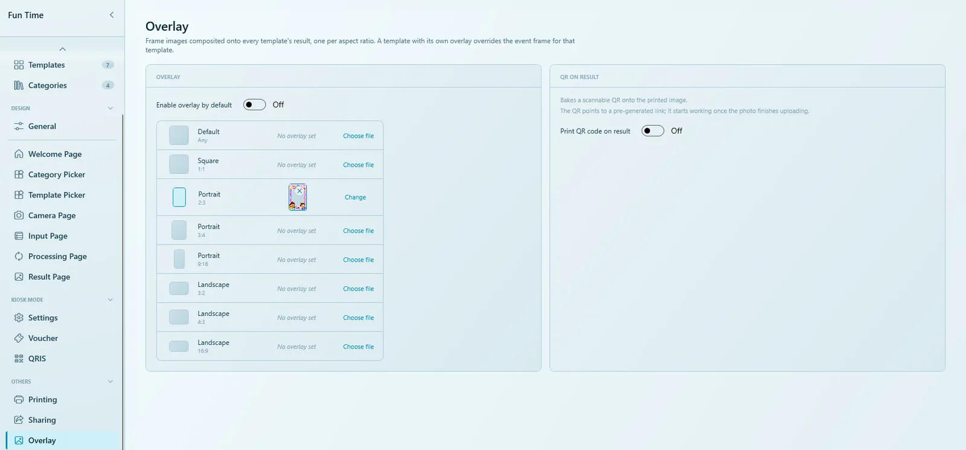
Task: Choose file for Portrait 3:4 overlay
Action: [359, 231]
